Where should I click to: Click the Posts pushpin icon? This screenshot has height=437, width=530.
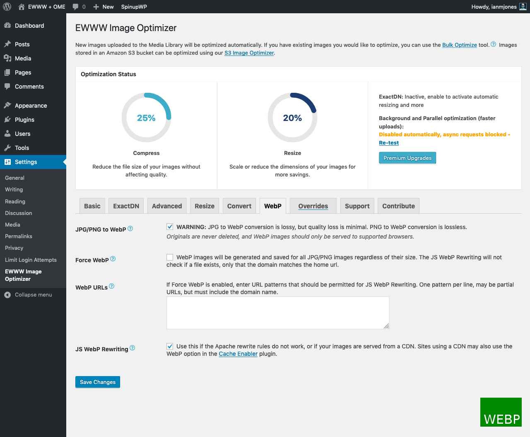[x=7, y=44]
